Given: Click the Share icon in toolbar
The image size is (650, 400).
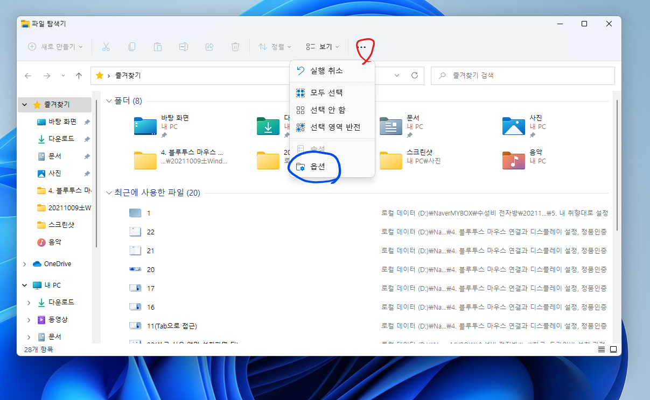Looking at the screenshot, I should tap(209, 47).
